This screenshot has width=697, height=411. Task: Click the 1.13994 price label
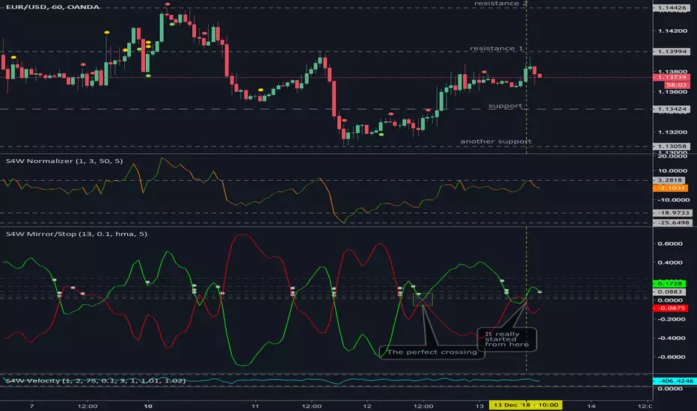click(672, 52)
